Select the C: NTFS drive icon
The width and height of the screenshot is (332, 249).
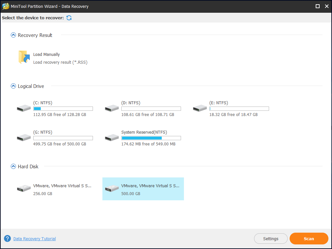24,108
